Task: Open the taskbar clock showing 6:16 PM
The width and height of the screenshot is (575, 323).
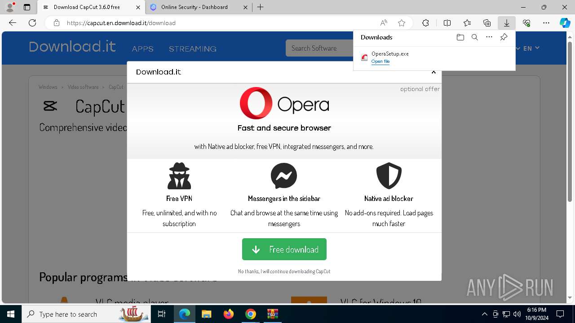Action: [537, 314]
